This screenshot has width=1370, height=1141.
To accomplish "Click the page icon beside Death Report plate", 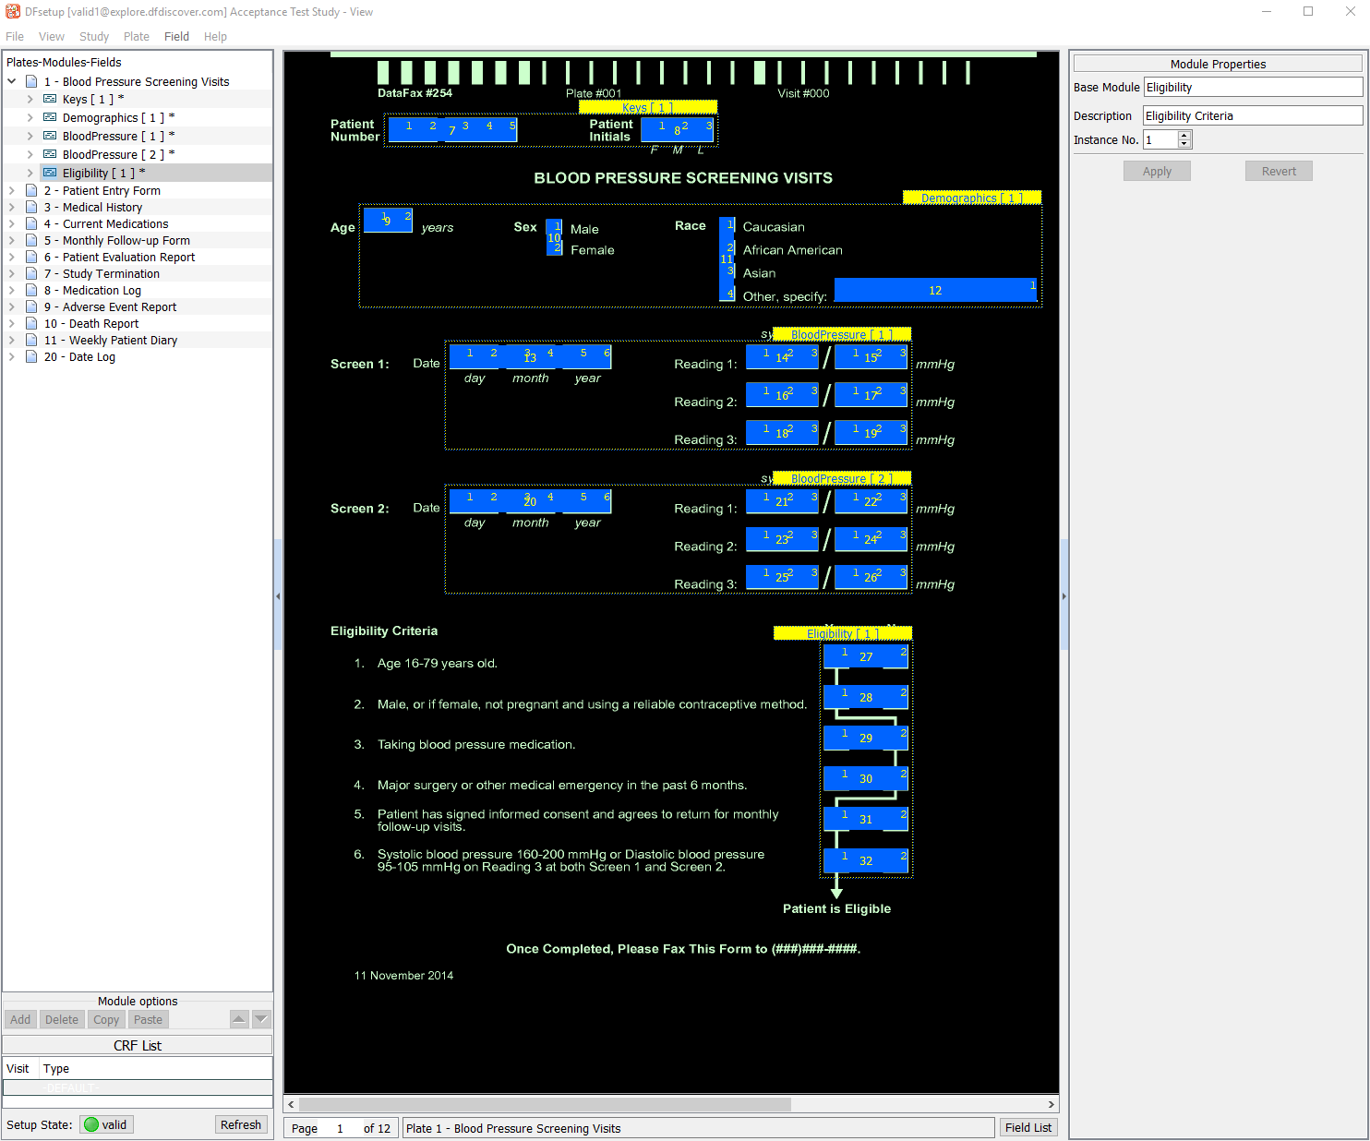I will (31, 324).
